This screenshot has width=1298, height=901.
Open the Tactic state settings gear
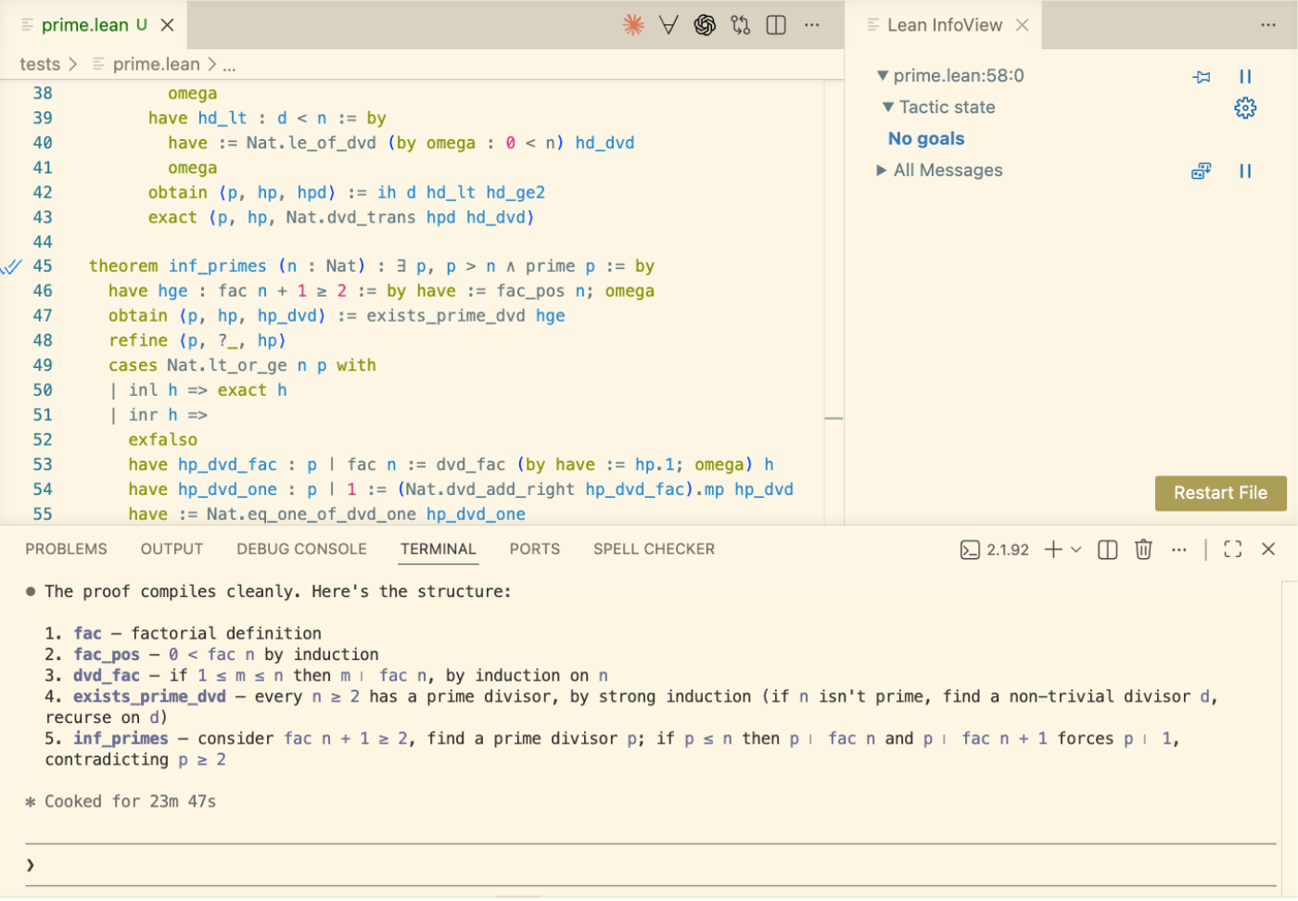click(1245, 108)
